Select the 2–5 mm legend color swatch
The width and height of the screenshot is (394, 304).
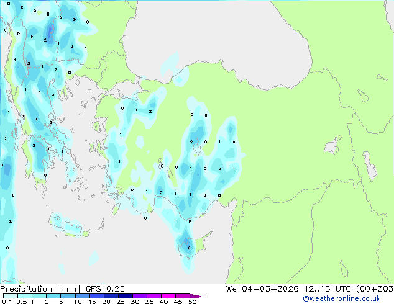53,296
